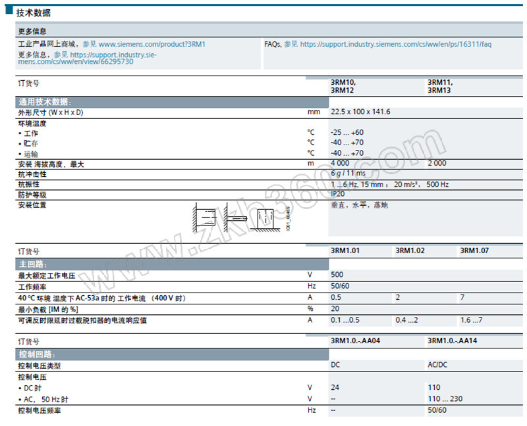Select the 3RM10, 3RM12 column header
The image size is (527, 426).
click(x=343, y=86)
